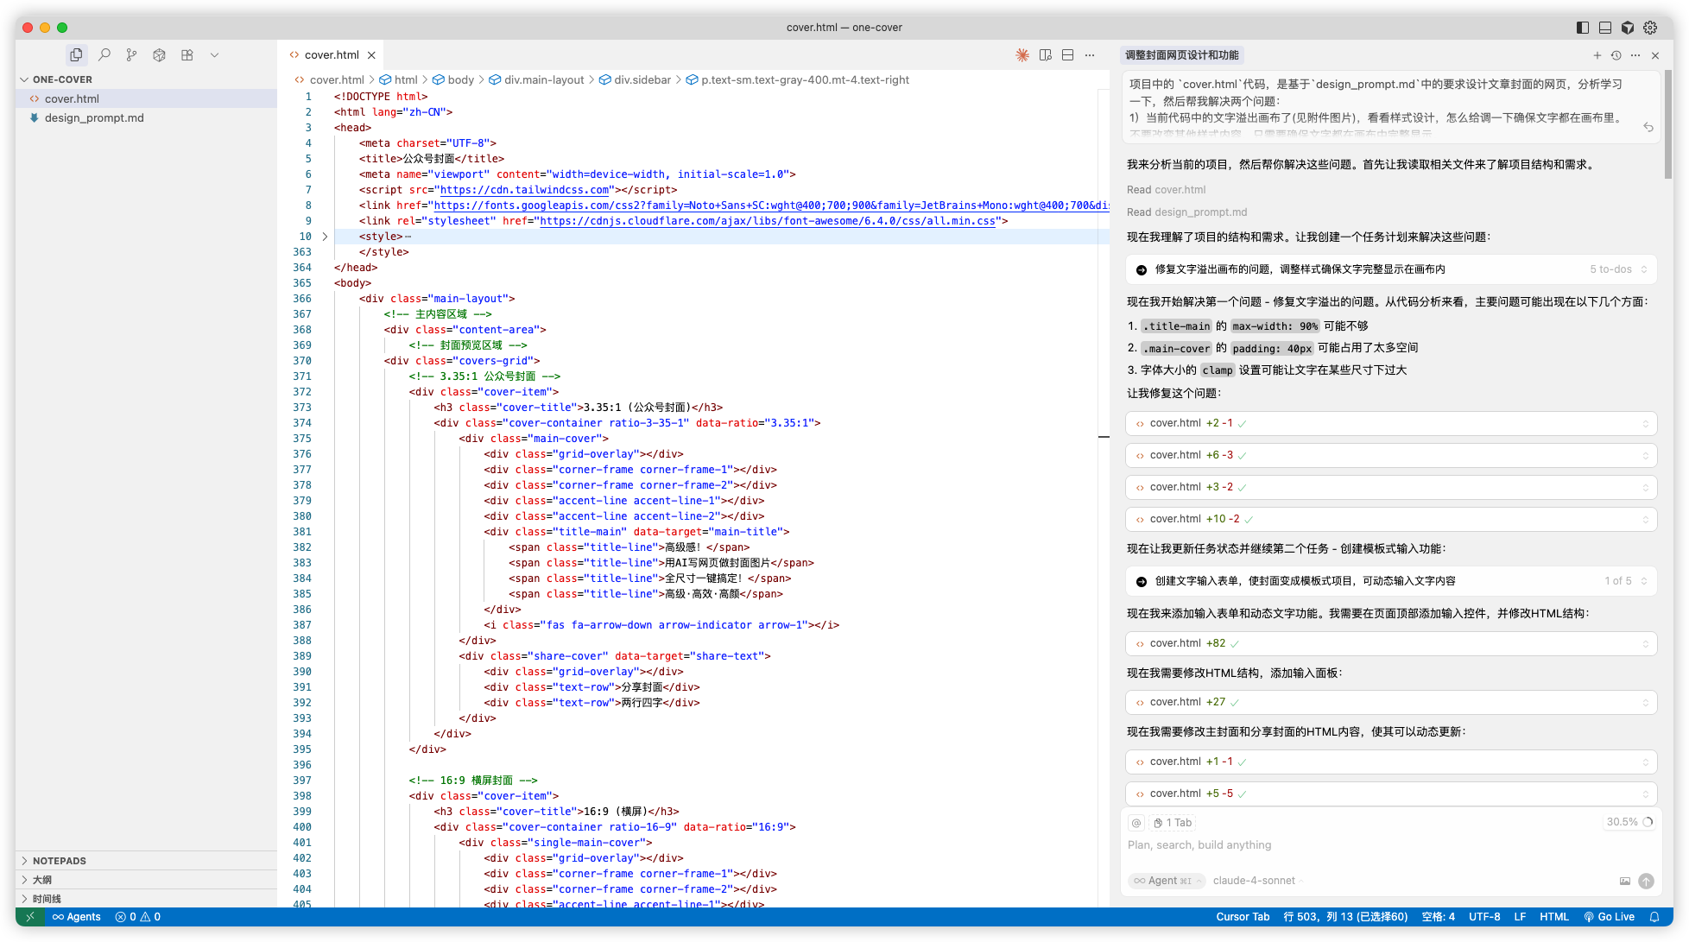Start a new chat with plus icon
Image resolution: width=1689 pixels, height=942 pixels.
click(1597, 55)
